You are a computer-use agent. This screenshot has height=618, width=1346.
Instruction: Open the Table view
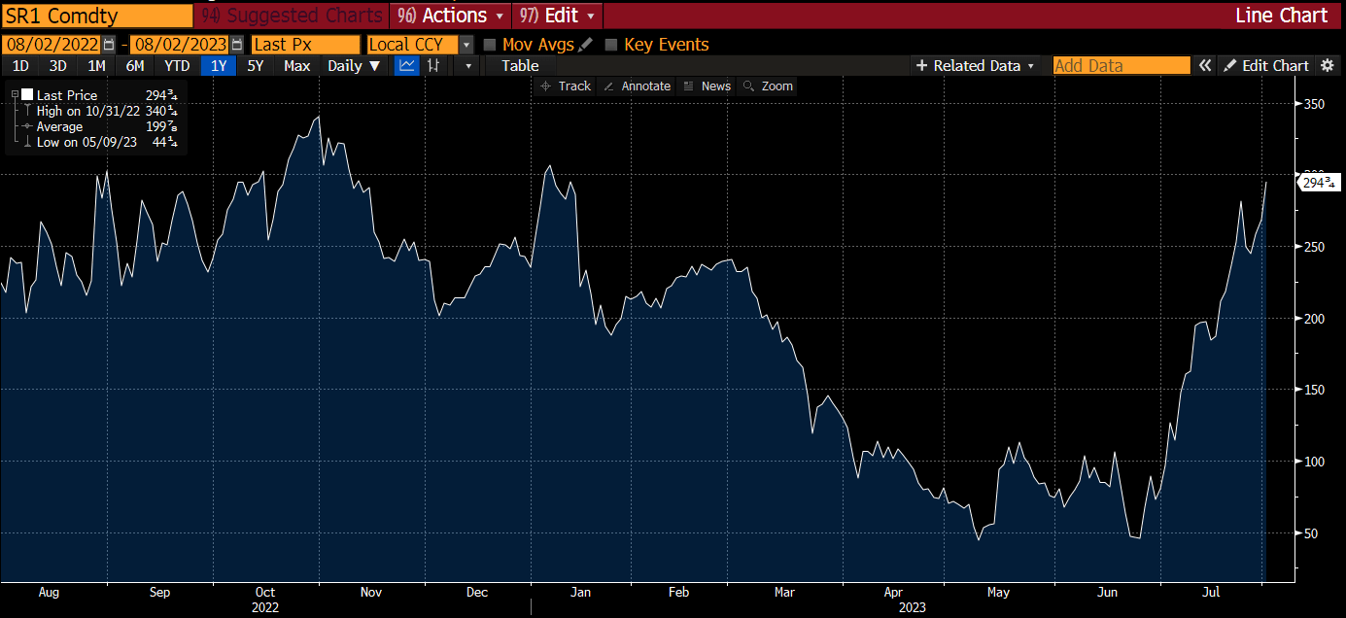click(520, 65)
